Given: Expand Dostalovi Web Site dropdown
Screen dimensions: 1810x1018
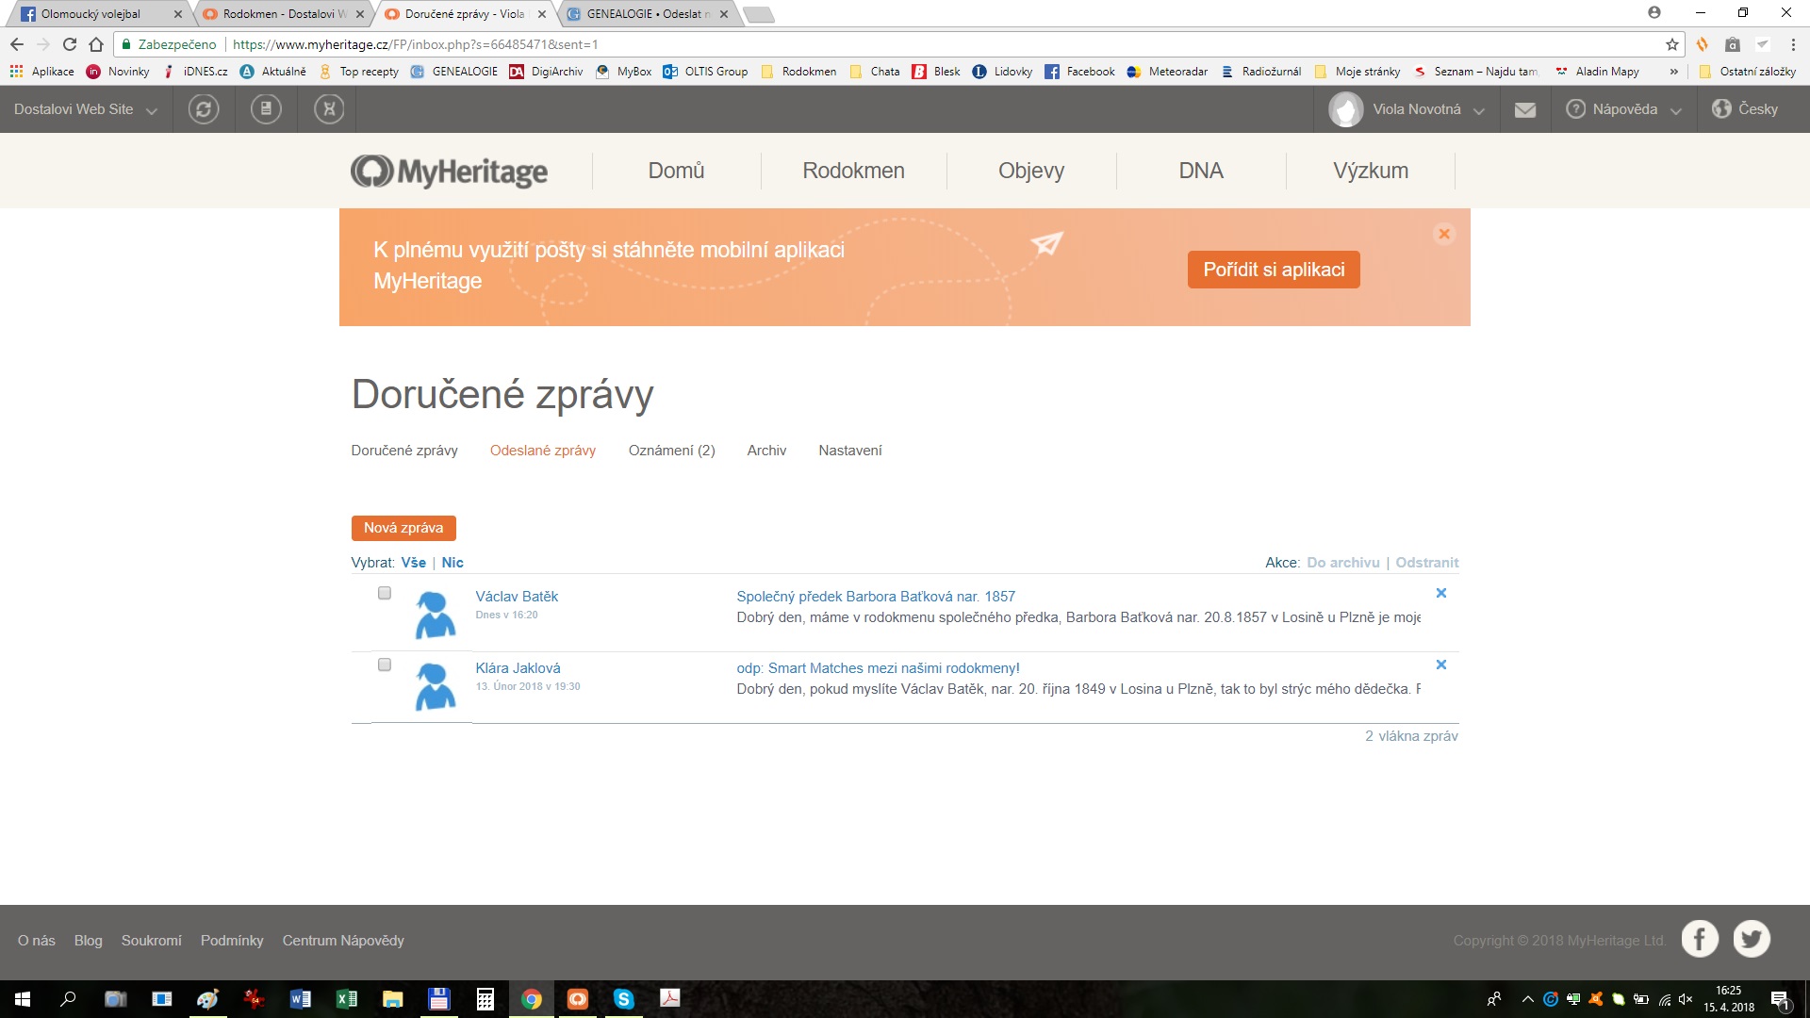Looking at the screenshot, I should pos(85,109).
